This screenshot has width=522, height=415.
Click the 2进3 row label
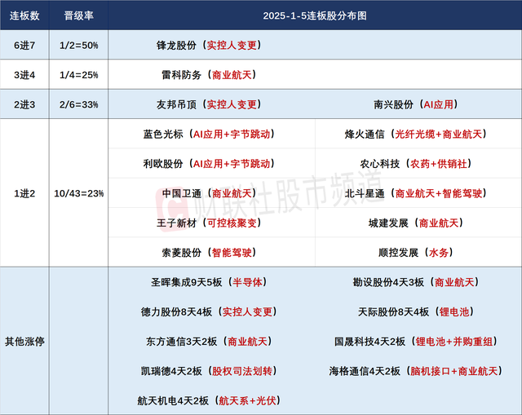click(x=24, y=104)
